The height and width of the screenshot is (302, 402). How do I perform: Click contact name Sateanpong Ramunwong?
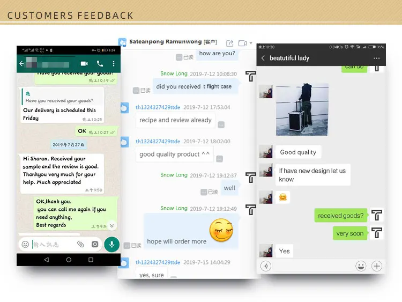pyautogui.click(x=166, y=41)
